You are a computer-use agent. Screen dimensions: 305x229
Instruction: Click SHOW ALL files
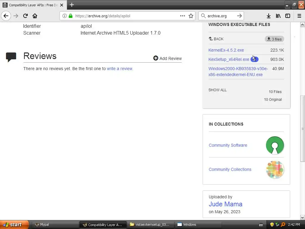click(x=217, y=90)
